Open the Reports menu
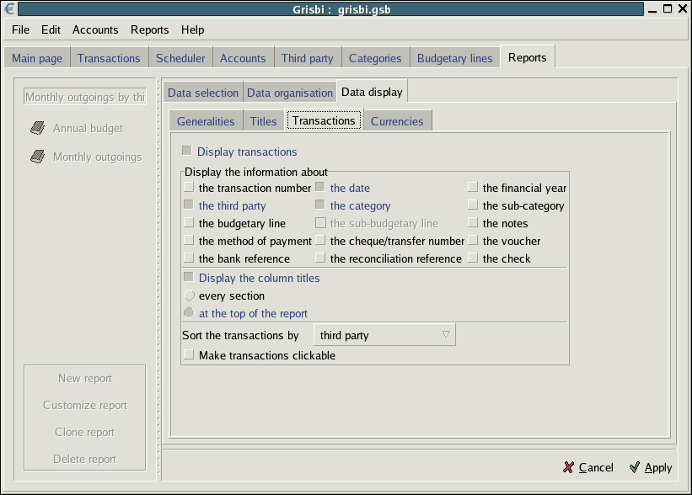The width and height of the screenshot is (692, 495). point(149,29)
